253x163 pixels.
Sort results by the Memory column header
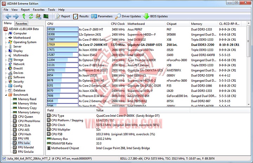coord(203,24)
